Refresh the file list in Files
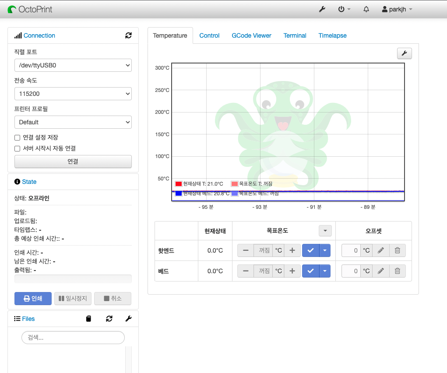The width and height of the screenshot is (447, 373). [109, 319]
